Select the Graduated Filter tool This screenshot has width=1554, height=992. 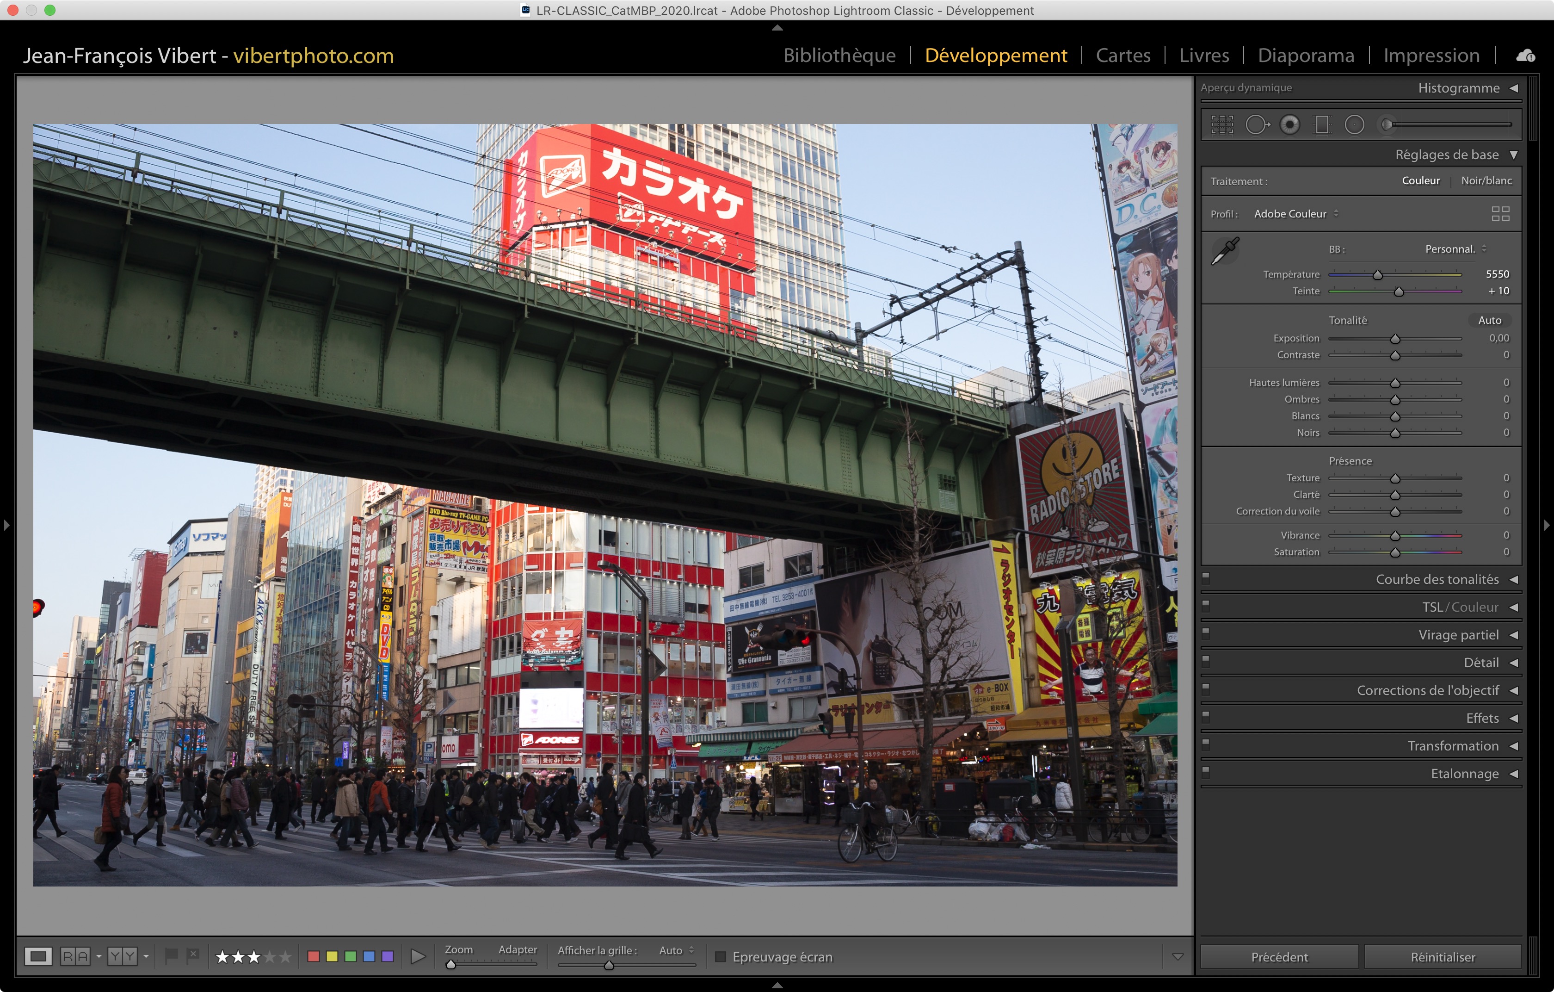pos(1322,124)
